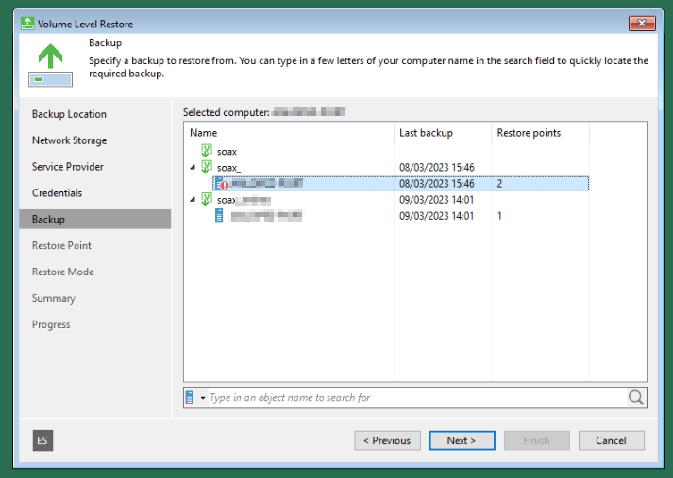The width and height of the screenshot is (673, 478).
Task: Collapse the soax_ tree node dated 08/03/2023
Action: 193,168
